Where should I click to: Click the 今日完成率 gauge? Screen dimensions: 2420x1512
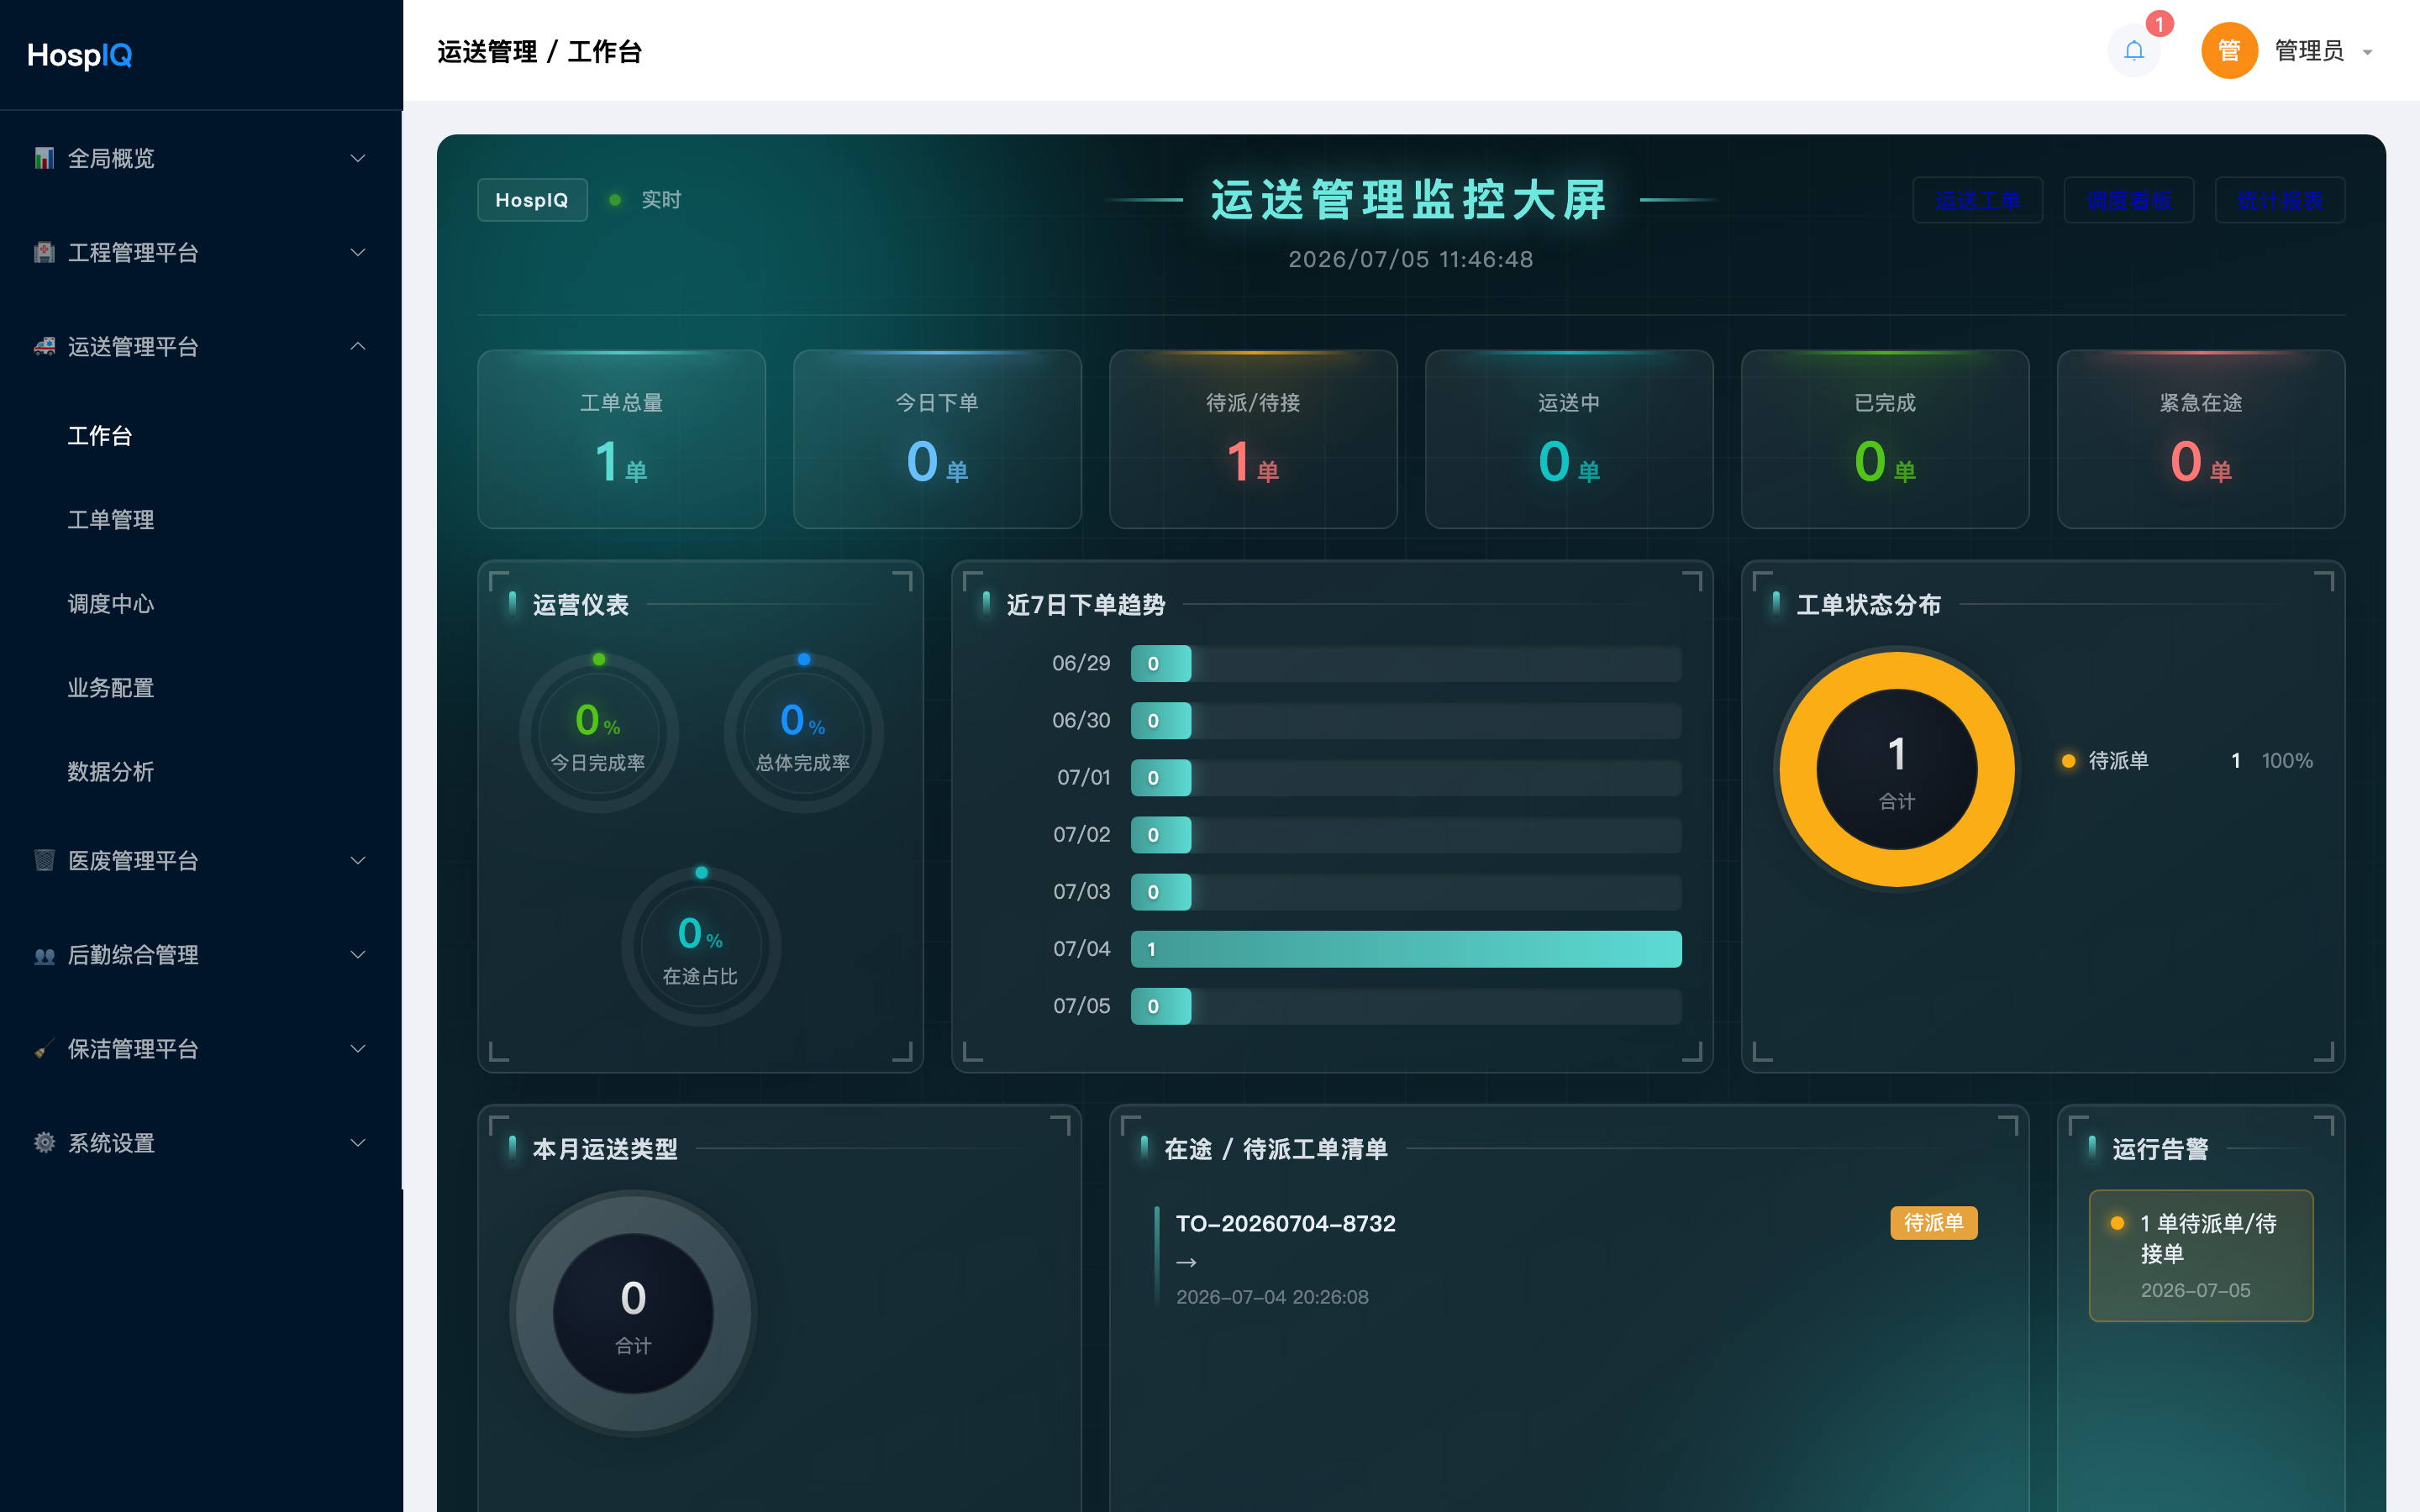(x=599, y=734)
